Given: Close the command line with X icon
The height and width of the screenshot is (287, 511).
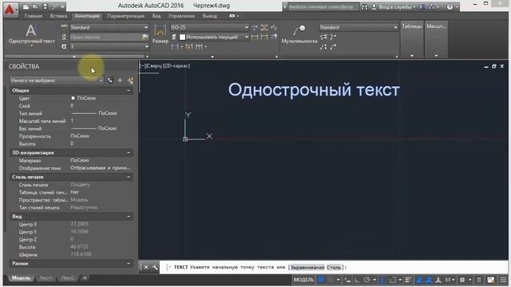Looking at the screenshot, I should [146, 267].
